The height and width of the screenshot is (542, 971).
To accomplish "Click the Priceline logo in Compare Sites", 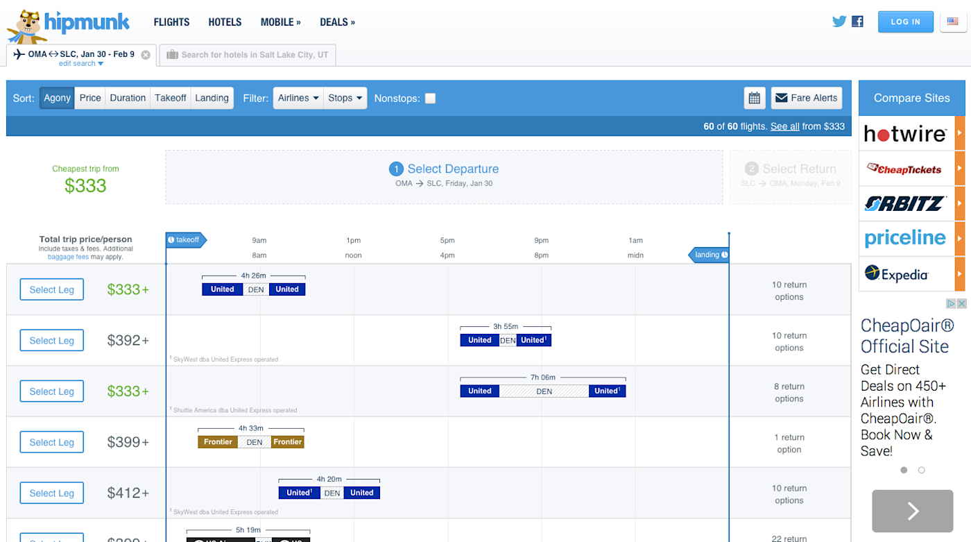I will 906,239.
